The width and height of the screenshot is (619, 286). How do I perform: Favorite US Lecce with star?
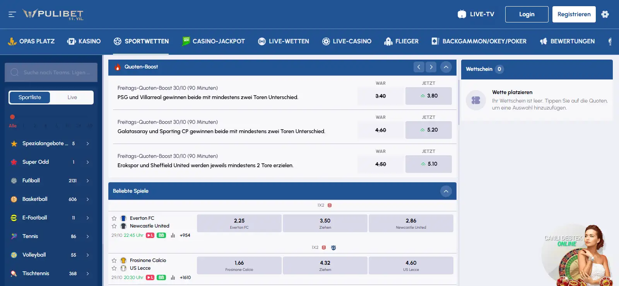[114, 268]
